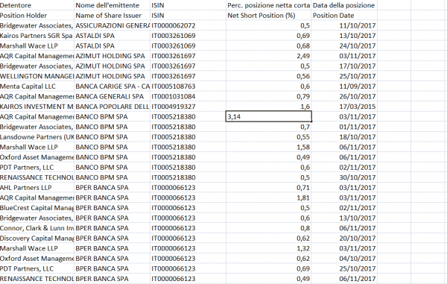The width and height of the screenshot is (447, 284).
Task: Select the cell containing 3,14
Action: pos(268,116)
